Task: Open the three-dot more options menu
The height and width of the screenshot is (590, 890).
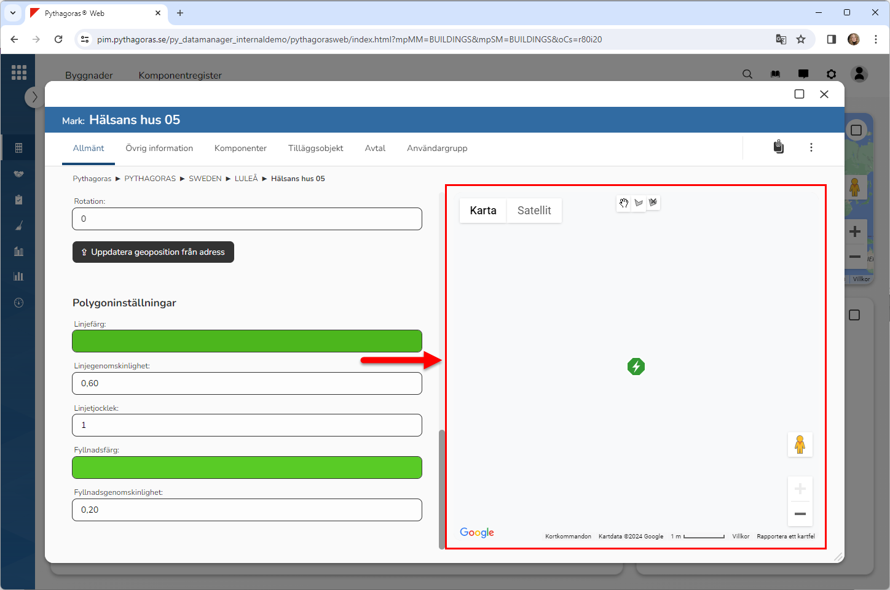Action: pos(811,147)
